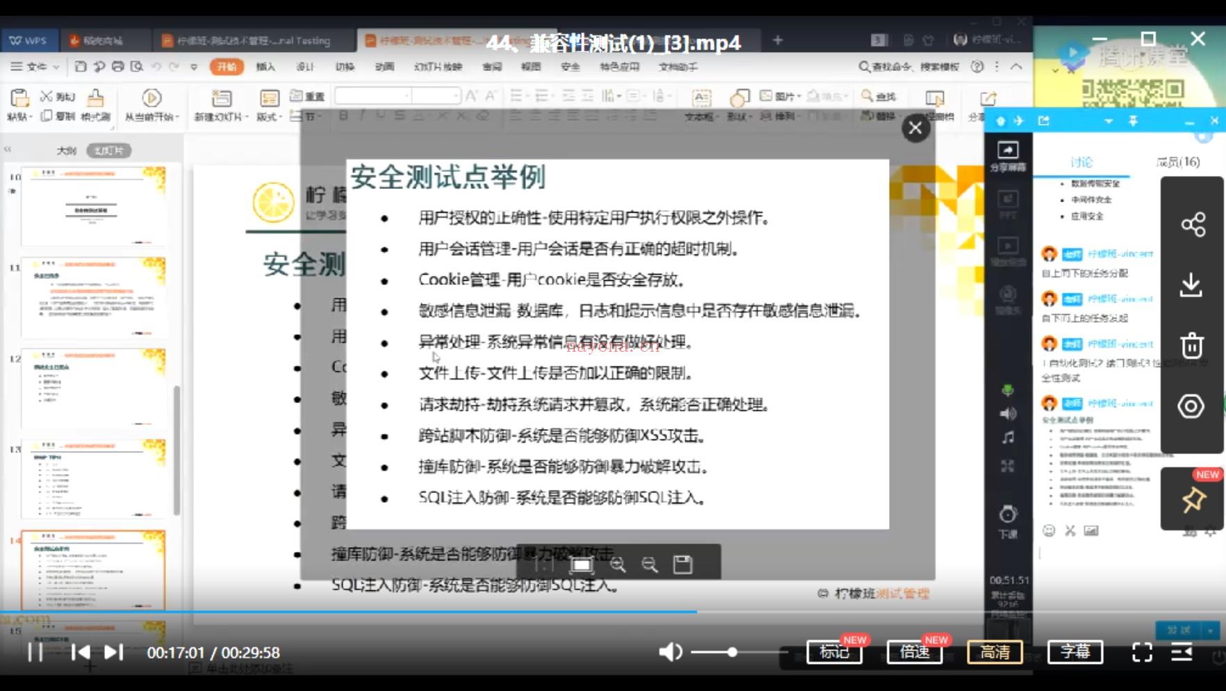Open the 讨论 discussion tab in chat window
Viewport: 1226px width, 691px height.
pyautogui.click(x=1081, y=162)
